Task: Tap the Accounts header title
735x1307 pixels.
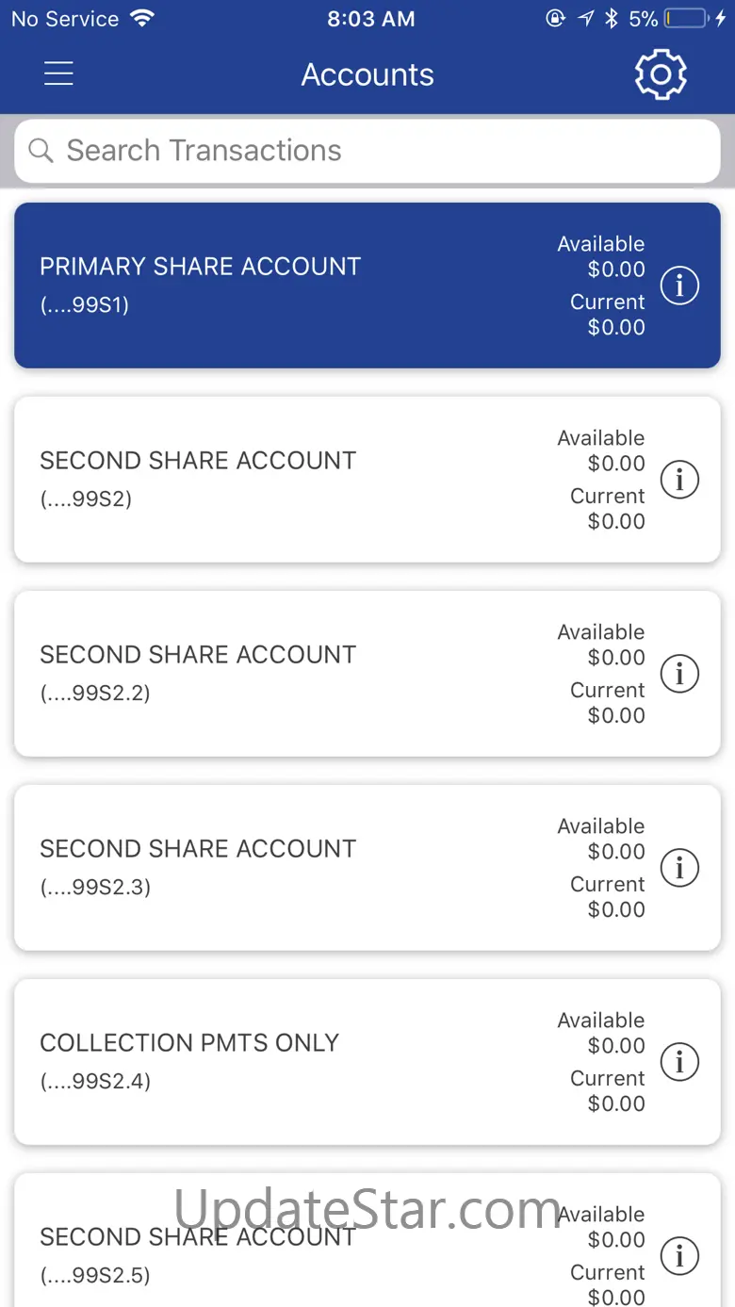Action: point(367,74)
